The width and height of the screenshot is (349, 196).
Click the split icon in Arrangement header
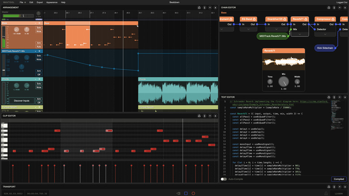tap(204, 8)
